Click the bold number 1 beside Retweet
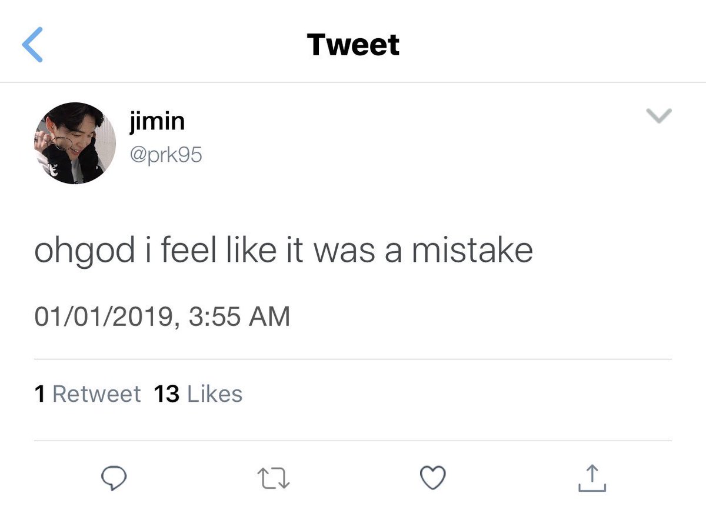Screen dimensions: 706x510 pos(39,394)
